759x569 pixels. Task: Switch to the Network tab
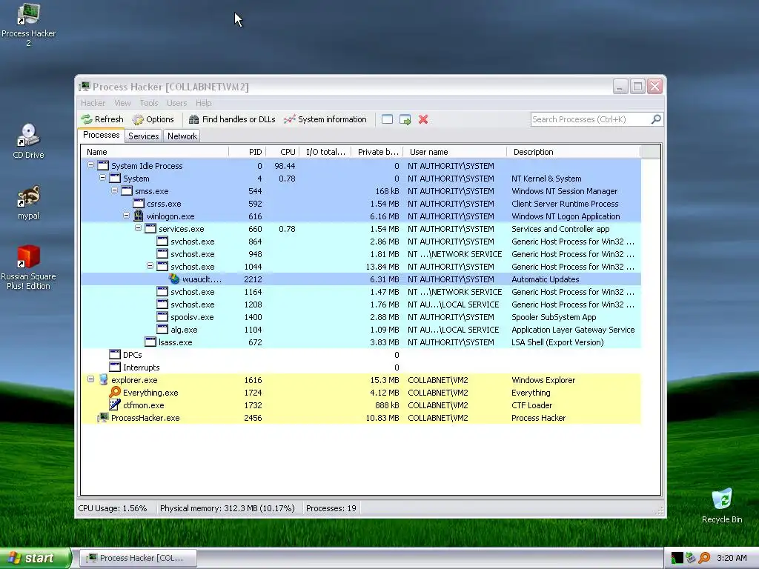click(182, 136)
